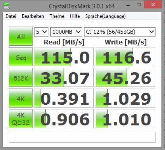Viewport: 165px width, 150px height.
Task: Minimize the CrystalDiskMark window
Action: click(x=128, y=5)
